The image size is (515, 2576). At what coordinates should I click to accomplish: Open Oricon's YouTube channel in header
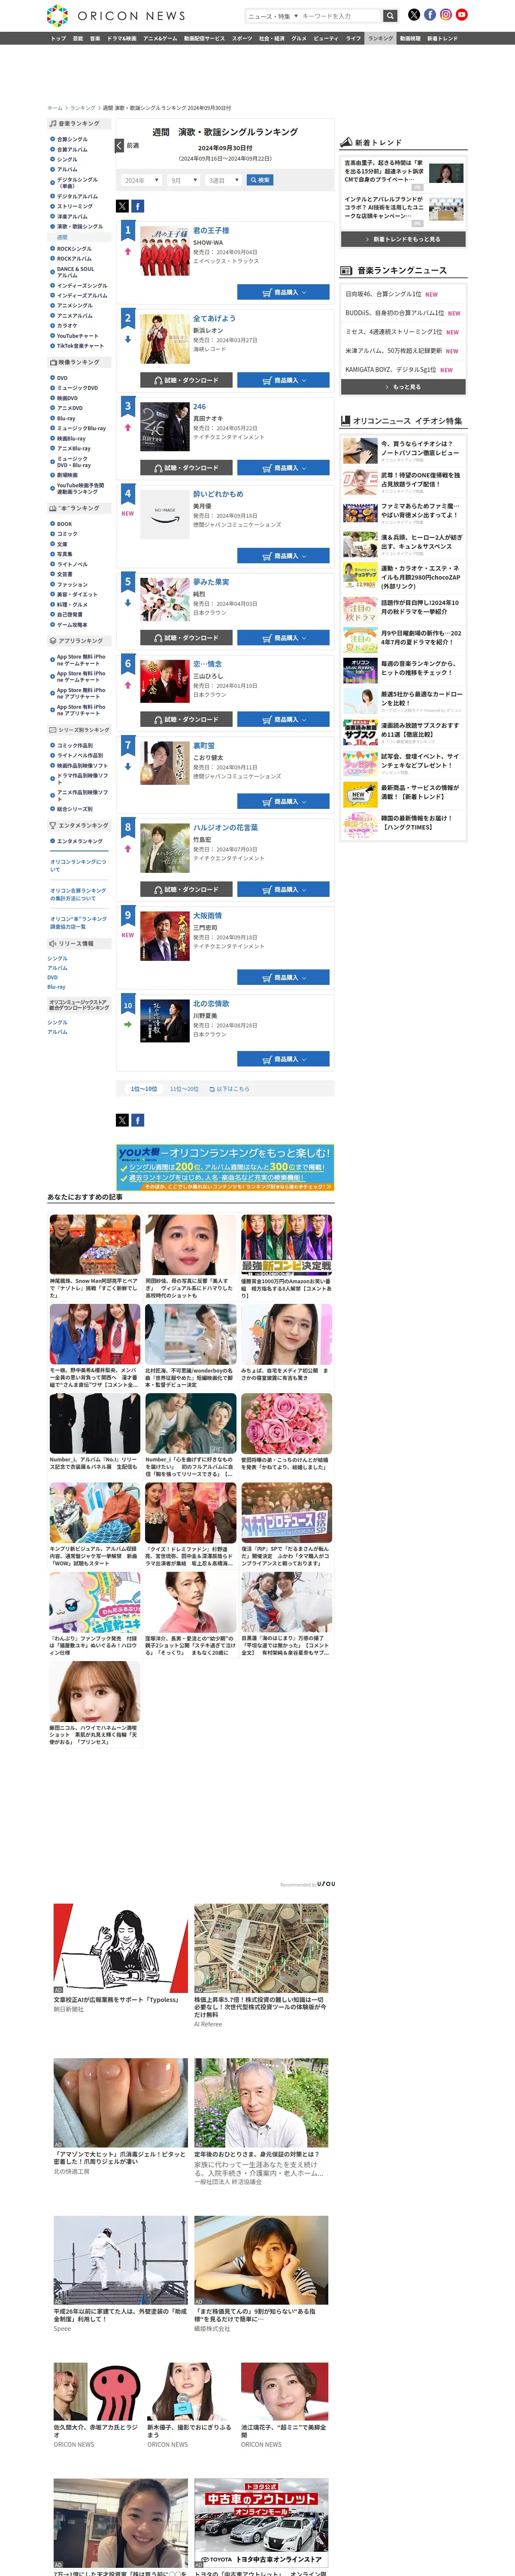pyautogui.click(x=462, y=15)
